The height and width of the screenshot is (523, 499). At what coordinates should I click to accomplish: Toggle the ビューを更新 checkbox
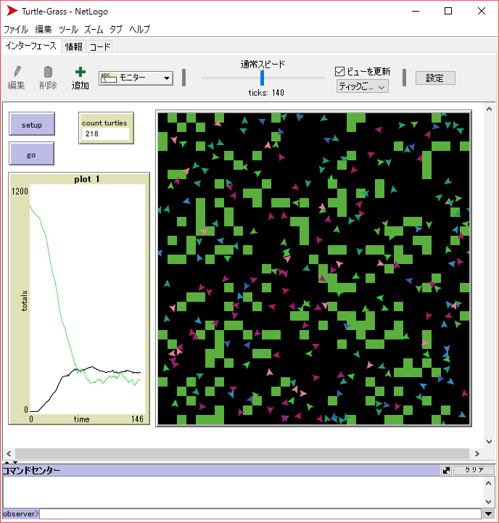(339, 71)
